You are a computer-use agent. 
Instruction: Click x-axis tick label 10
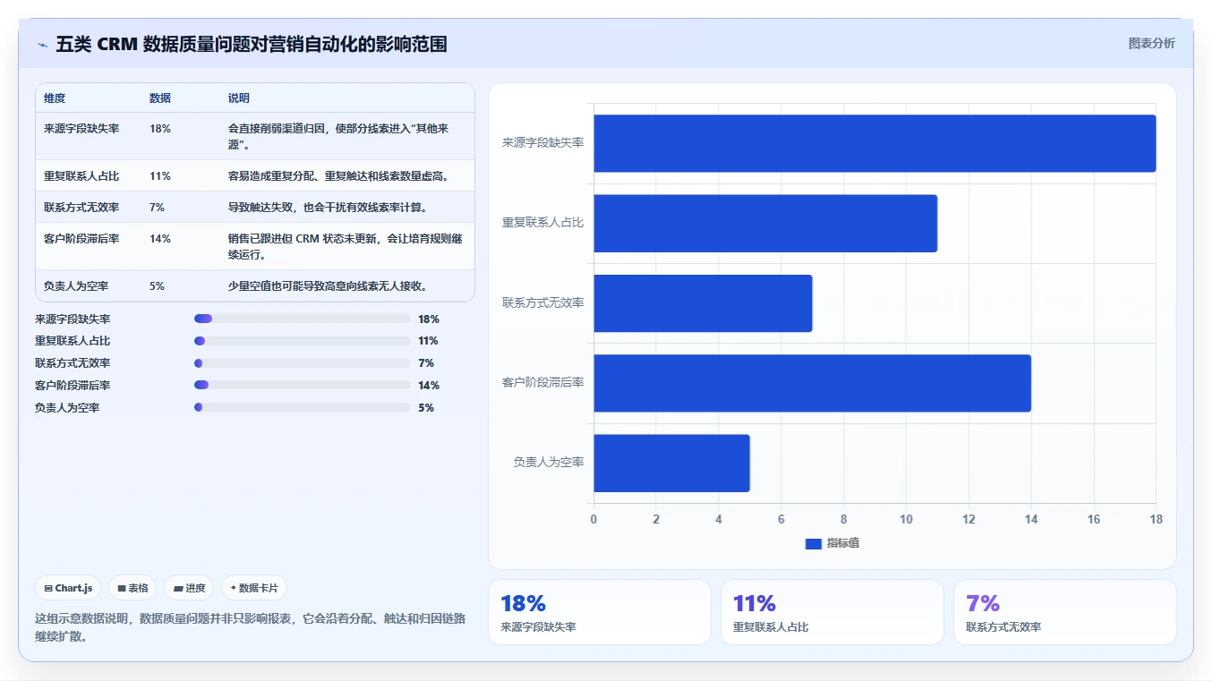coord(906,519)
